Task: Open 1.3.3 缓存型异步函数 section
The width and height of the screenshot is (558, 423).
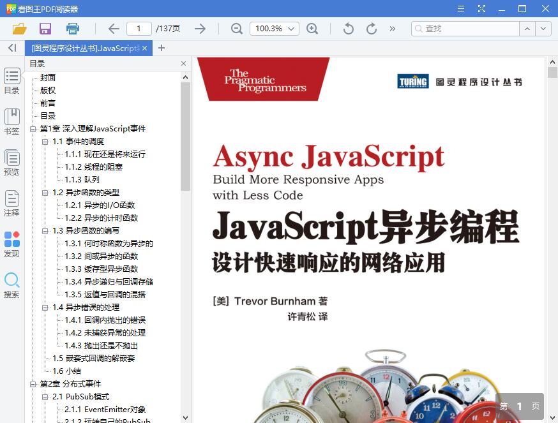Action: pos(101,269)
